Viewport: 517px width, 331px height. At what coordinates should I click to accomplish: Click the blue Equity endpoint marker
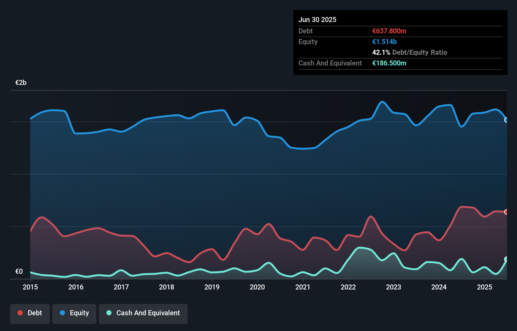click(506, 120)
